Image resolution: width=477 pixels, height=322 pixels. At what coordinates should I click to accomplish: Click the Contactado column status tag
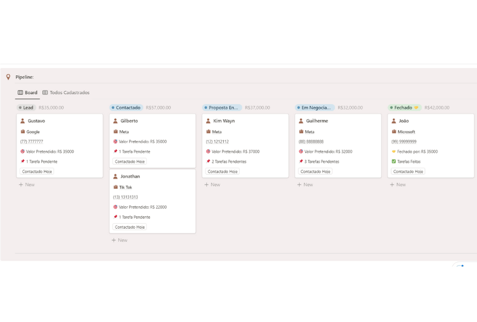(126, 108)
